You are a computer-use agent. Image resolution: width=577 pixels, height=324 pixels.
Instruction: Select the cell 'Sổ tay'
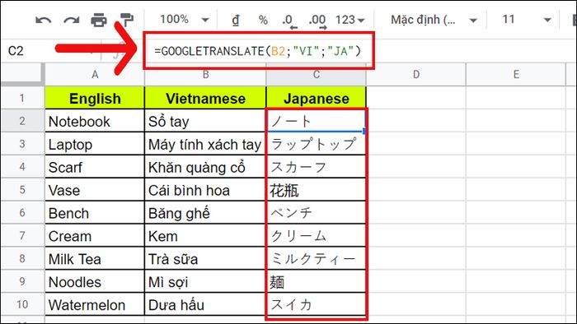205,121
